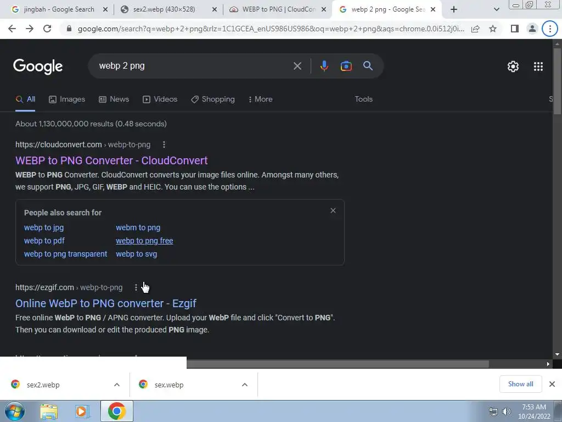Reload the current page
The width and height of the screenshot is (562, 422).
(47, 29)
